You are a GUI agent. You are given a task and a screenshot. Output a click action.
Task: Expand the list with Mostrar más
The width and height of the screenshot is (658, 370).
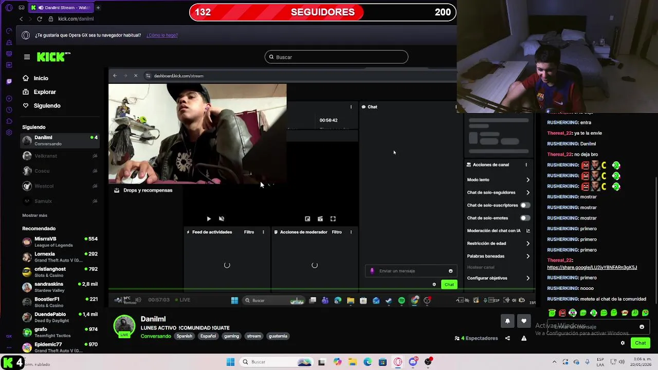pos(34,215)
